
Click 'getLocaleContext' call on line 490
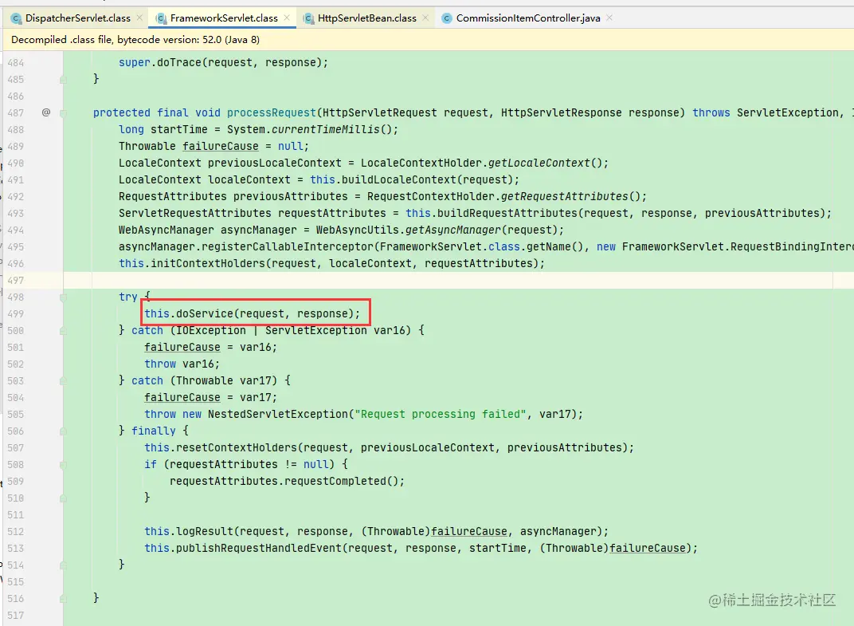[539, 163]
